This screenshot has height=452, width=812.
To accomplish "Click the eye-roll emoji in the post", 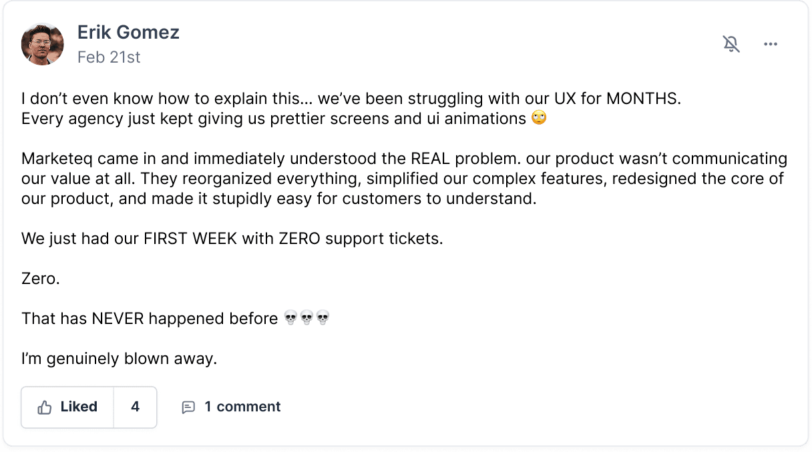I will (539, 119).
